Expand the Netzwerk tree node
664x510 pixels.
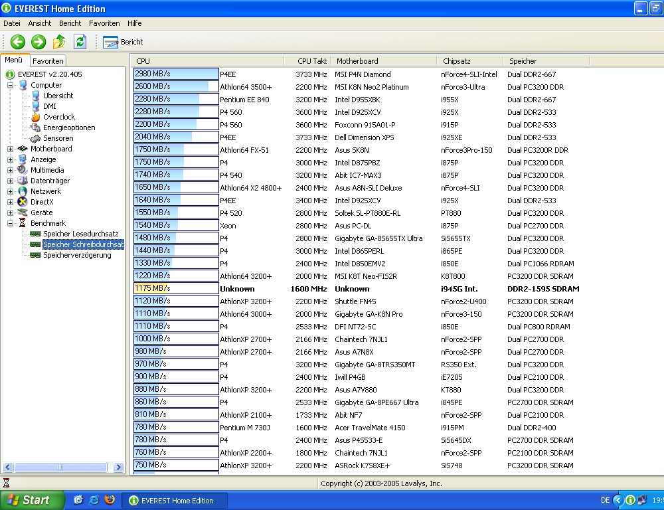(10, 191)
